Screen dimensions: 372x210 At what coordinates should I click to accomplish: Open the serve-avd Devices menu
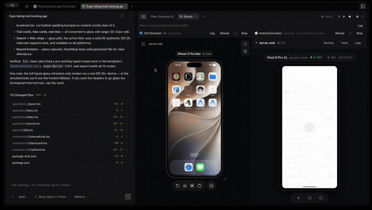click(x=329, y=43)
